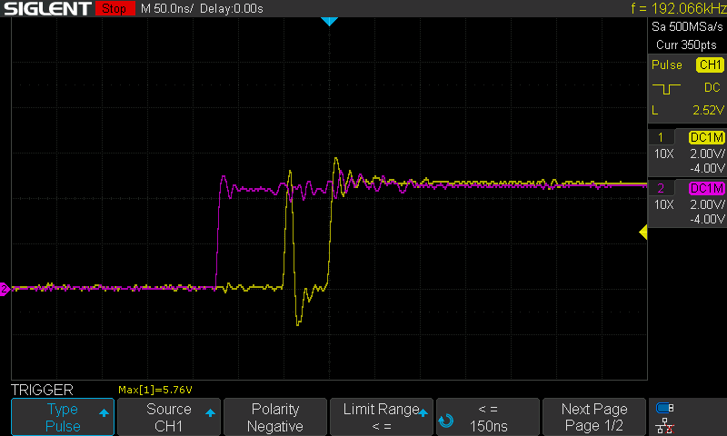This screenshot has height=436, width=727.
Task: Click the yellow DC1M coupling badge
Action: (x=707, y=137)
